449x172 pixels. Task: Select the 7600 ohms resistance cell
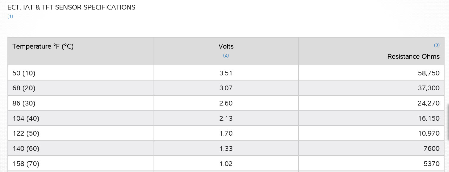[x=431, y=148]
